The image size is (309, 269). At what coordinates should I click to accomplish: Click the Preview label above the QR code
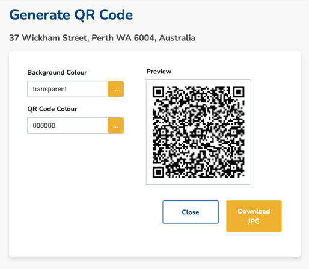coord(159,72)
